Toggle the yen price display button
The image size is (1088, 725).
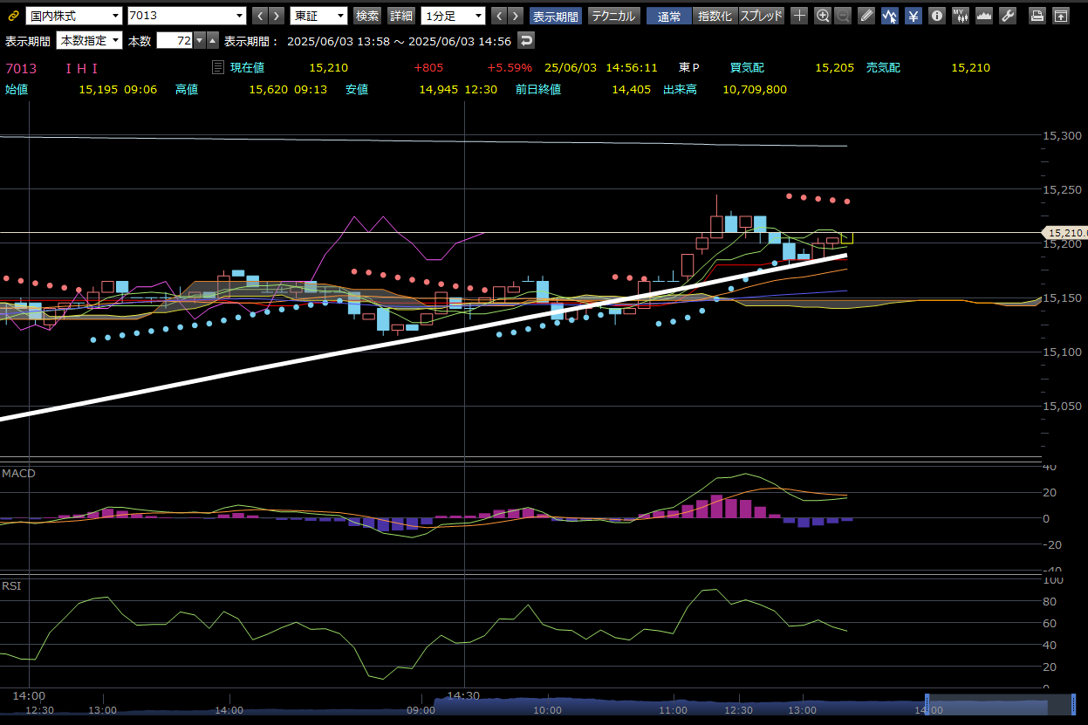(913, 16)
